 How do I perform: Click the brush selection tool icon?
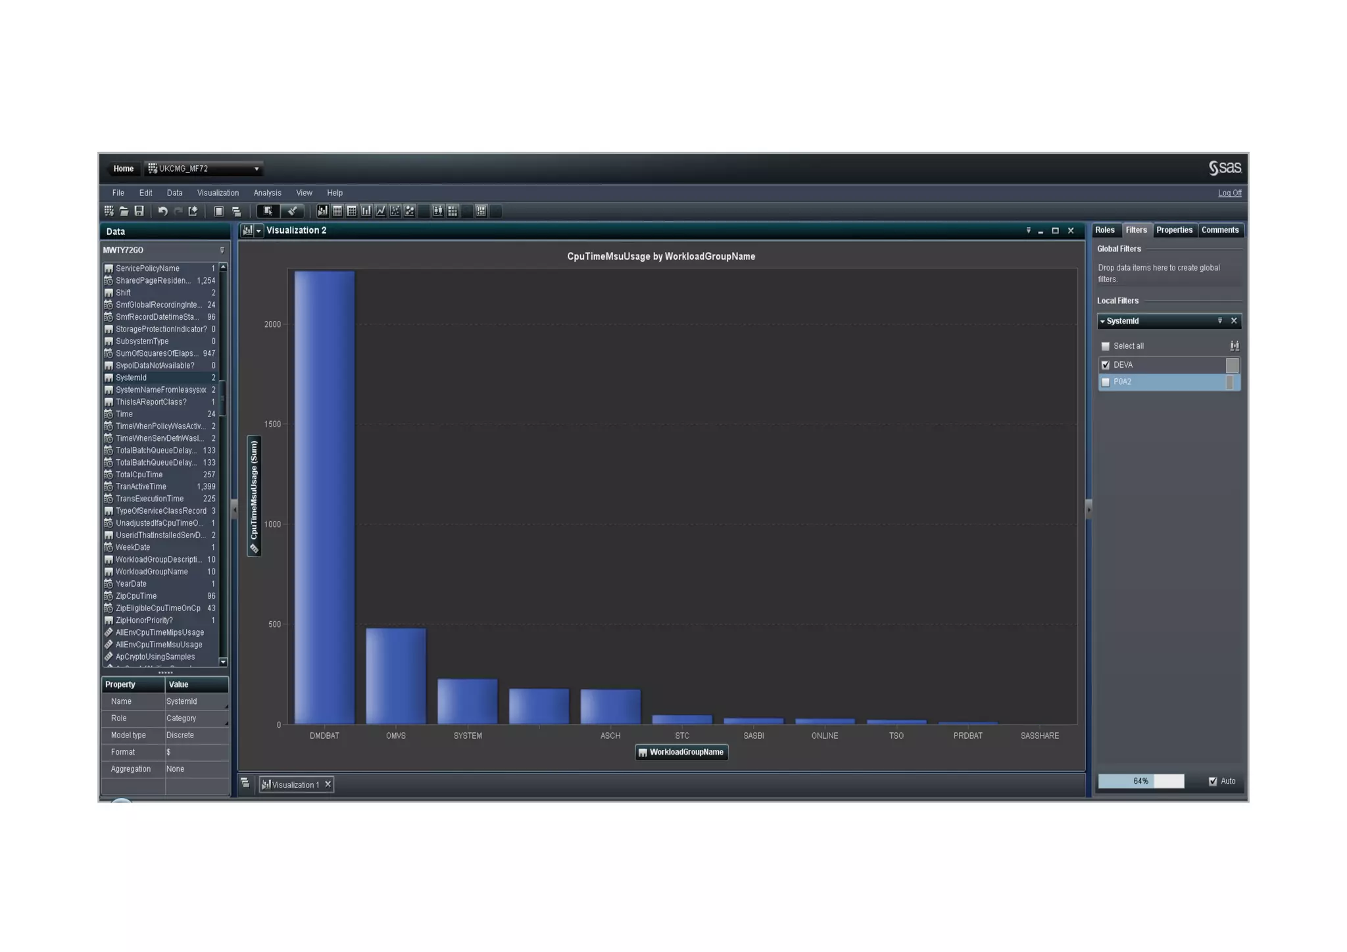click(x=292, y=211)
